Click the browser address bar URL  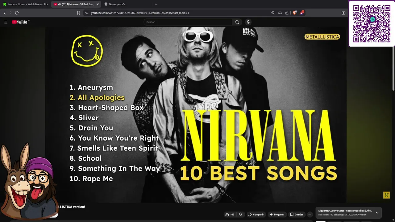pyautogui.click(x=140, y=13)
